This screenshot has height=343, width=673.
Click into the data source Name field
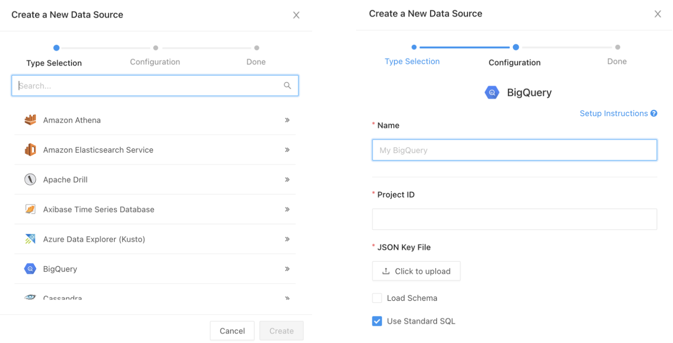515,150
